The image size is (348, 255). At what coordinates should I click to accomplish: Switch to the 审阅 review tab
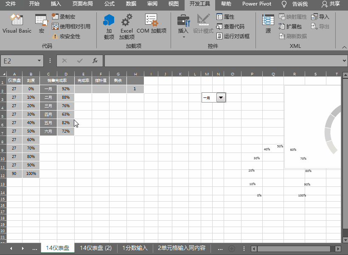pyautogui.click(x=152, y=4)
